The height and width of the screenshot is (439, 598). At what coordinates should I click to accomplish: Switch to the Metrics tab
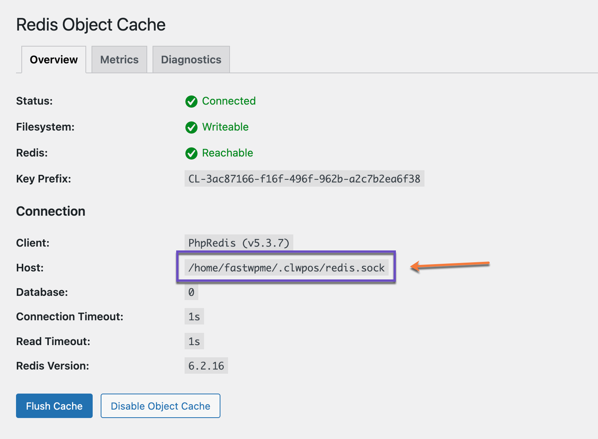pyautogui.click(x=119, y=60)
